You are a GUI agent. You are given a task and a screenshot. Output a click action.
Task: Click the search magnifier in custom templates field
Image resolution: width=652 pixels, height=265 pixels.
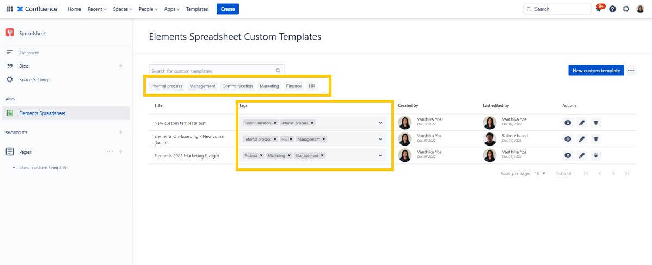(x=278, y=71)
